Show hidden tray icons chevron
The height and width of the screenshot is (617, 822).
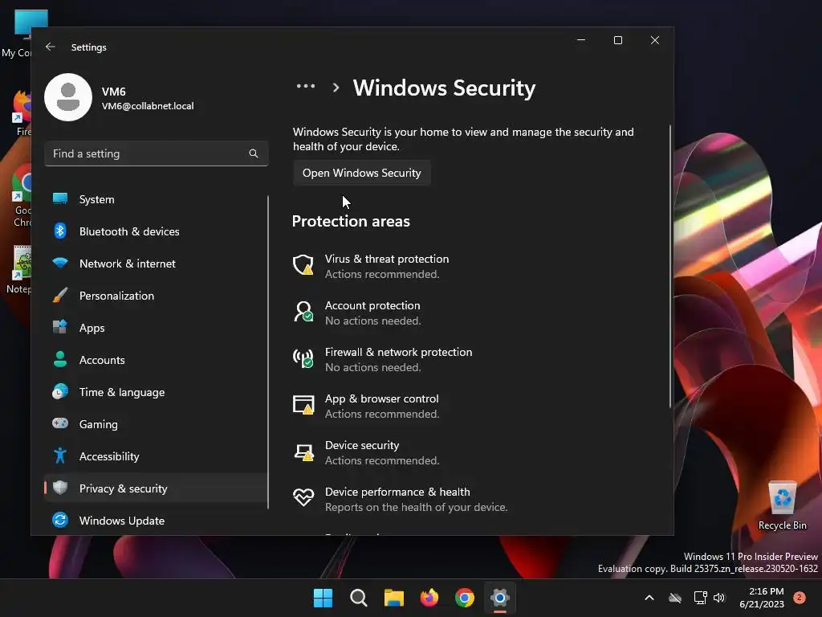649,598
